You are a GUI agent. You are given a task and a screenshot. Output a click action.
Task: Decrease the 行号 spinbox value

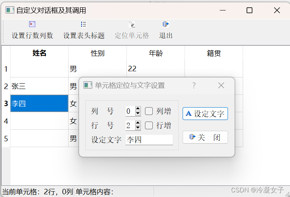pyautogui.click(x=138, y=128)
